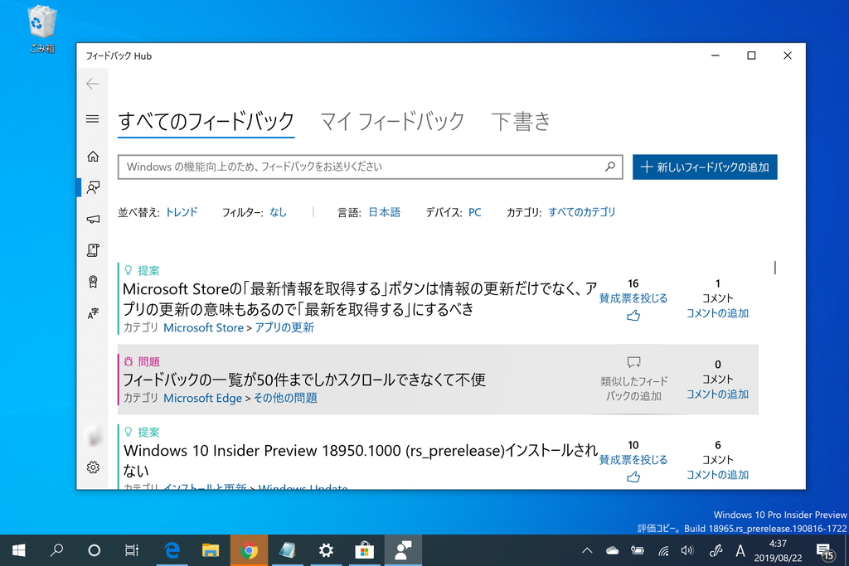Open the notification center in the taskbar
This screenshot has width=849, height=566.
[x=826, y=550]
